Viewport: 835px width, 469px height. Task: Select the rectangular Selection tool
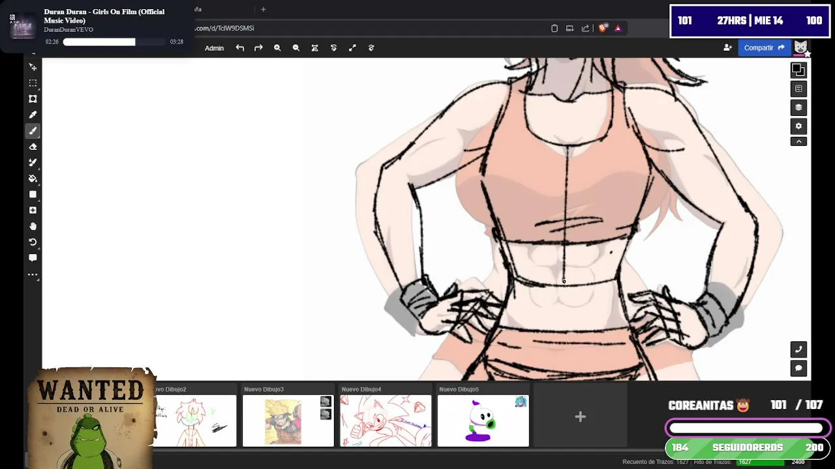pos(33,83)
